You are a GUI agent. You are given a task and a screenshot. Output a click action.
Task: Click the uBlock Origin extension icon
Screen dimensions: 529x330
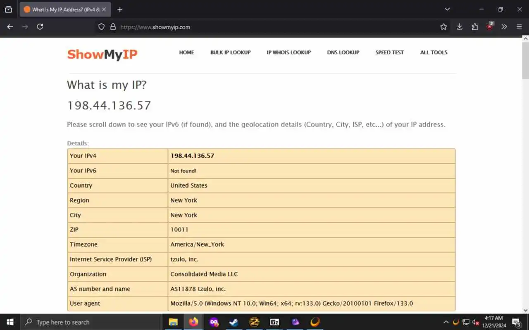pyautogui.click(x=490, y=27)
